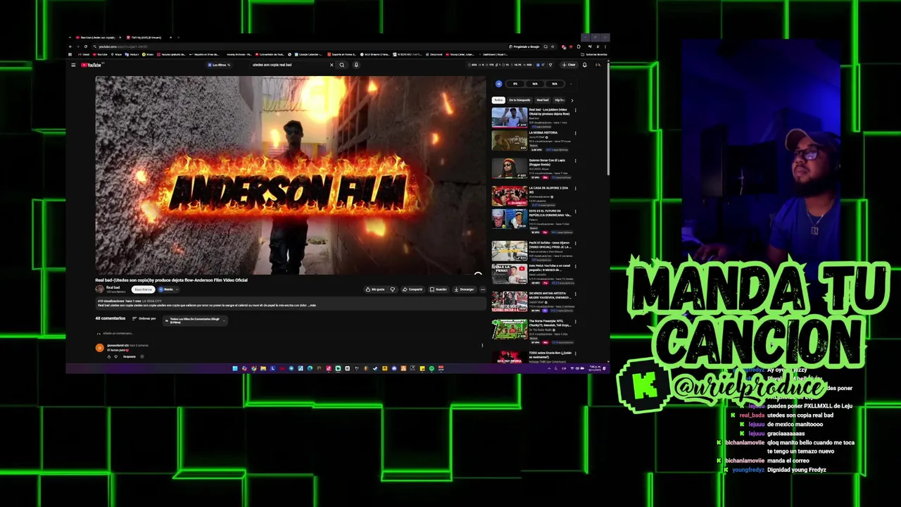Click browser back arrow
The width and height of the screenshot is (901, 507).
[70, 46]
